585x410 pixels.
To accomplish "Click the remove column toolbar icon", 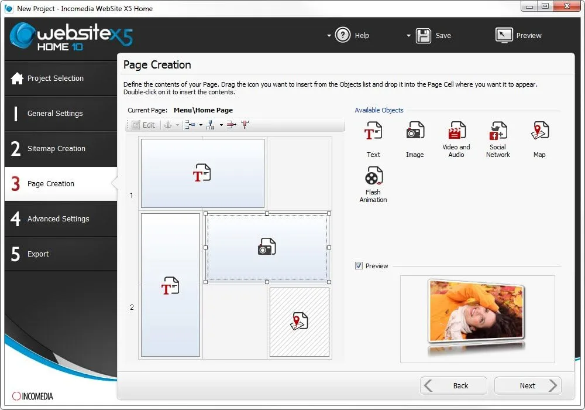I will click(245, 125).
